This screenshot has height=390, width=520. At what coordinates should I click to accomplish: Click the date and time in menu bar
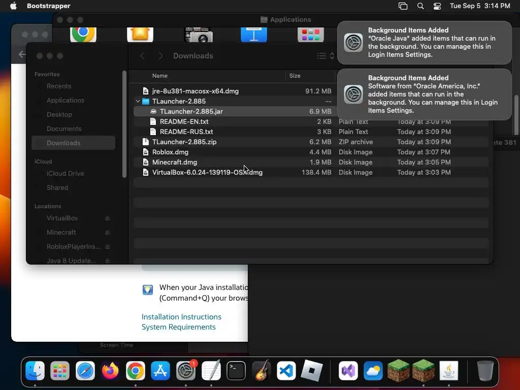click(x=480, y=6)
